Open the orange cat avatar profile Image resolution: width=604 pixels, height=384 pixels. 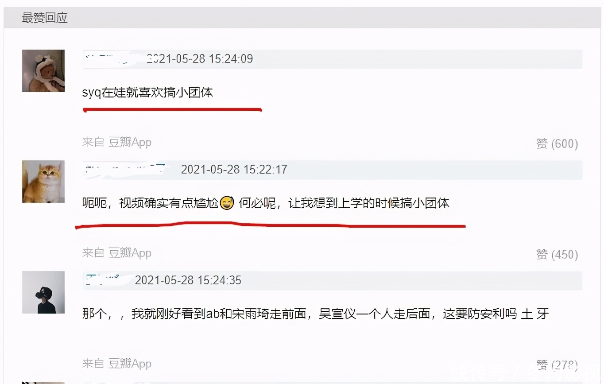click(43, 182)
